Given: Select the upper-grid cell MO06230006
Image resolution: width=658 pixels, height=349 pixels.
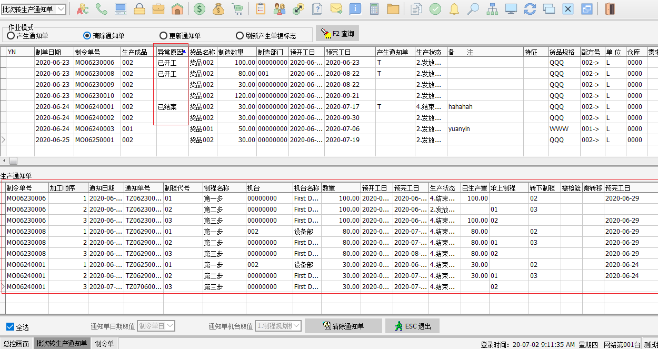Looking at the screenshot, I should click(x=97, y=63).
